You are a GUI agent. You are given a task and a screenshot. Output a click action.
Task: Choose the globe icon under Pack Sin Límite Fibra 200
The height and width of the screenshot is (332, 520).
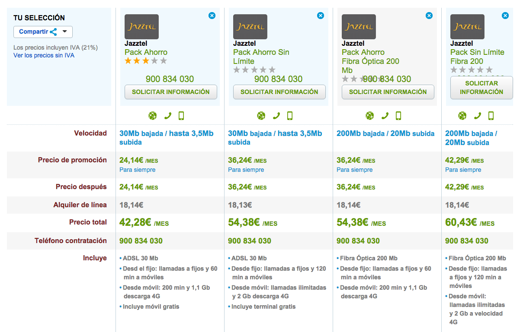[462, 116]
